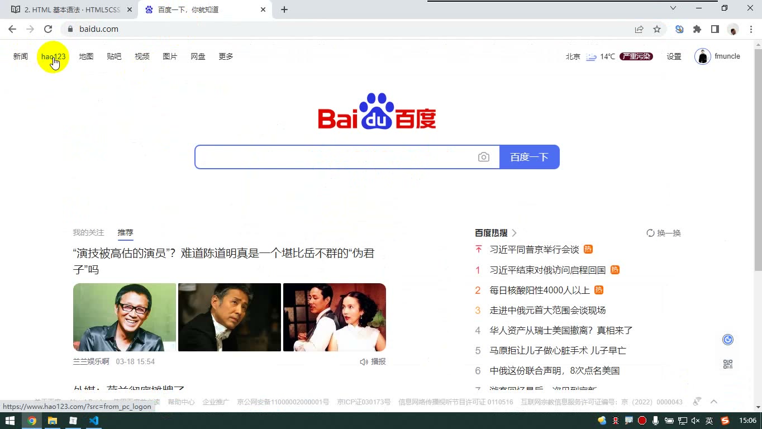Open the couple in white dress thumbnail

(335, 317)
